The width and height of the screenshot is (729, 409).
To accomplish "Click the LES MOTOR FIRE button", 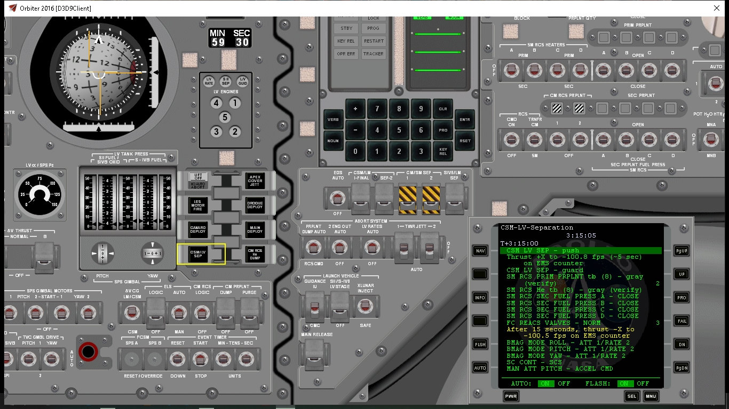I will click(x=198, y=205).
